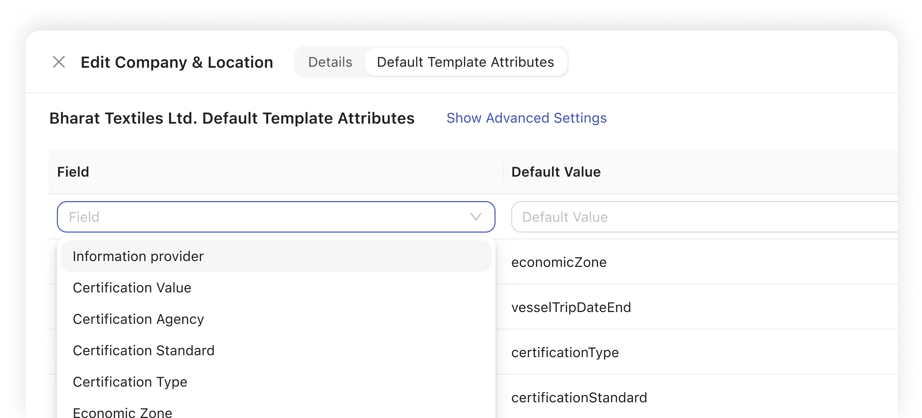Click certificationStandard default value row
The height and width of the screenshot is (418, 922).
(x=579, y=398)
